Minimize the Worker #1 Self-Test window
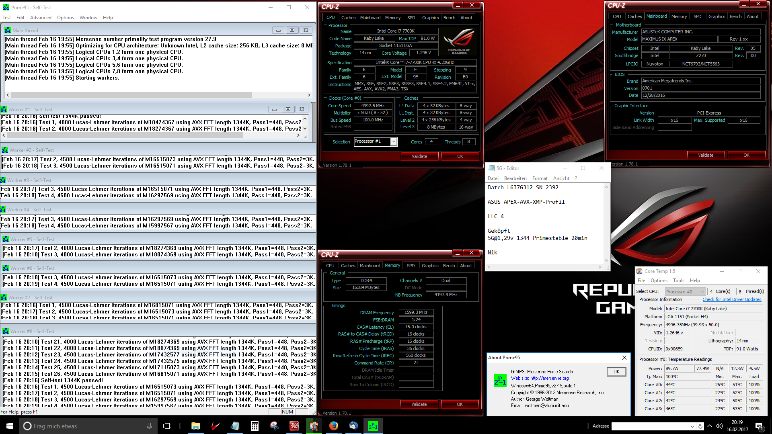Image resolution: width=772 pixels, height=434 pixels. click(x=274, y=109)
